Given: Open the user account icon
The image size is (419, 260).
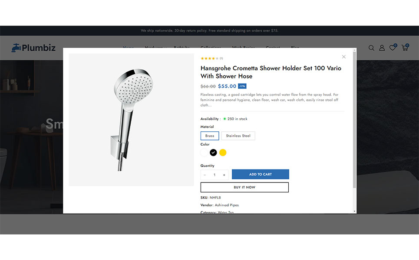Looking at the screenshot, I should tap(382, 48).
